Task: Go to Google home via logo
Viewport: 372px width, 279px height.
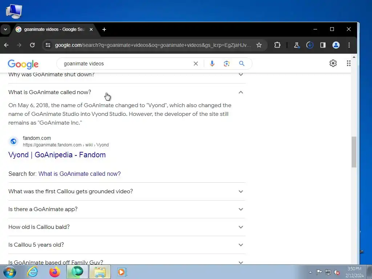Action: point(23,64)
